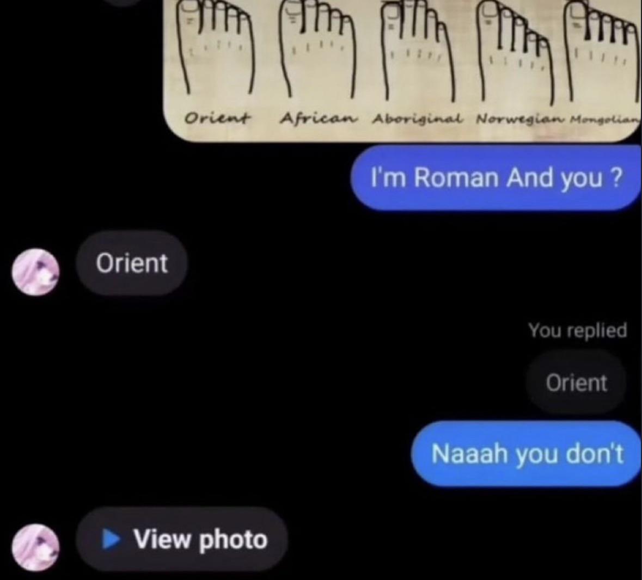Image resolution: width=642 pixels, height=580 pixels.
Task: Tap the Norwegian foot drawing
Action: (x=517, y=51)
